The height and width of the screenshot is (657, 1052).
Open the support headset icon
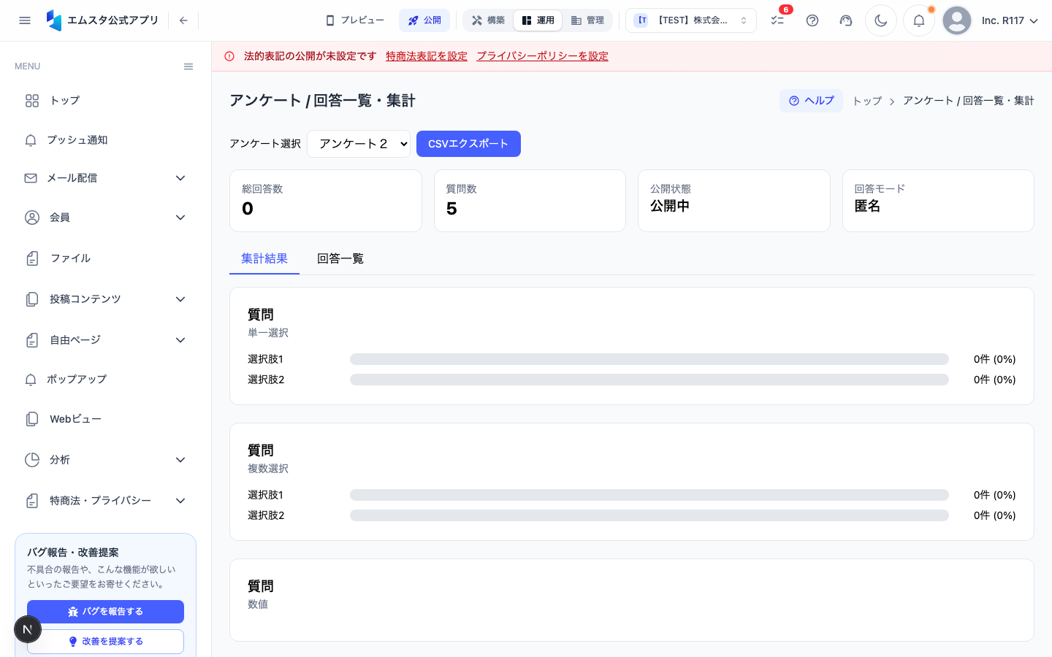846,20
